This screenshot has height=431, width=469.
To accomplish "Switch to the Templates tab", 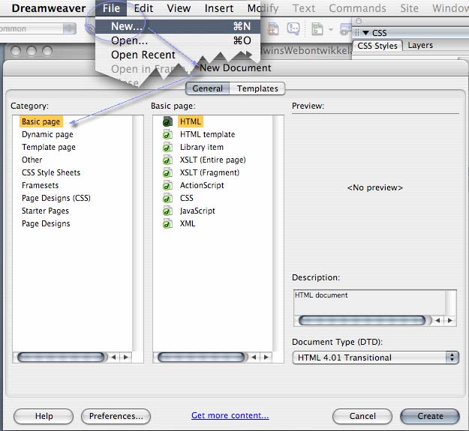I will point(257,88).
